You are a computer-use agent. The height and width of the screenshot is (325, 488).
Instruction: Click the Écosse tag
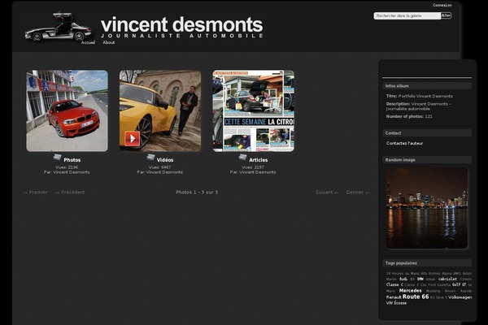coord(400,303)
